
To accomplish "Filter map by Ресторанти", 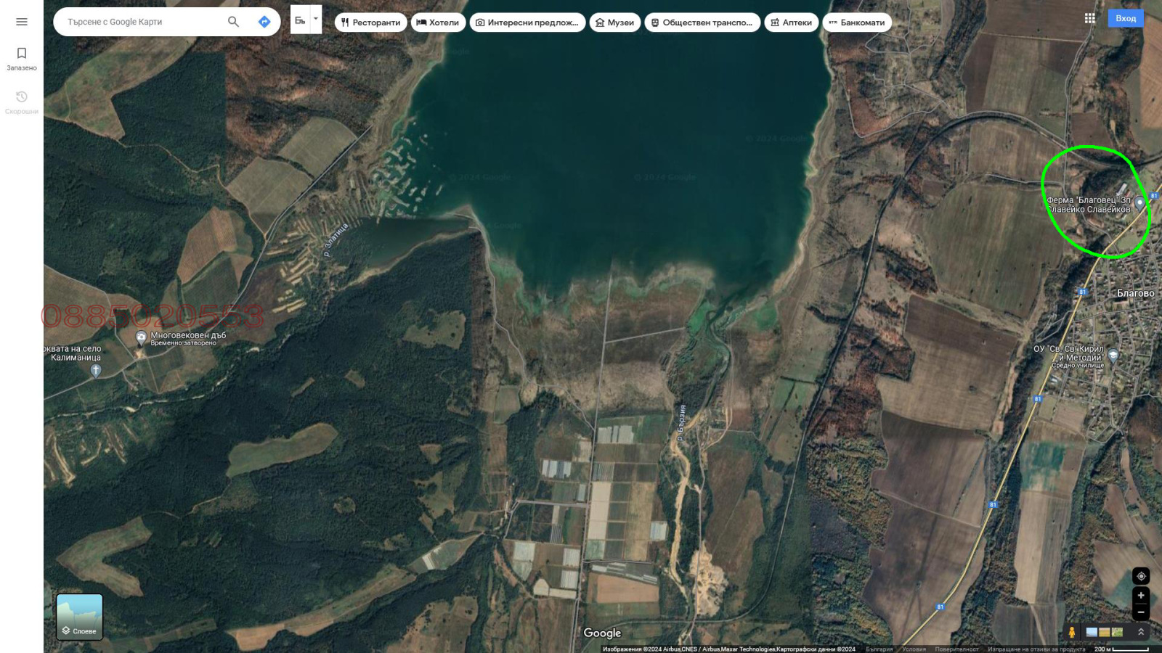I will (370, 22).
